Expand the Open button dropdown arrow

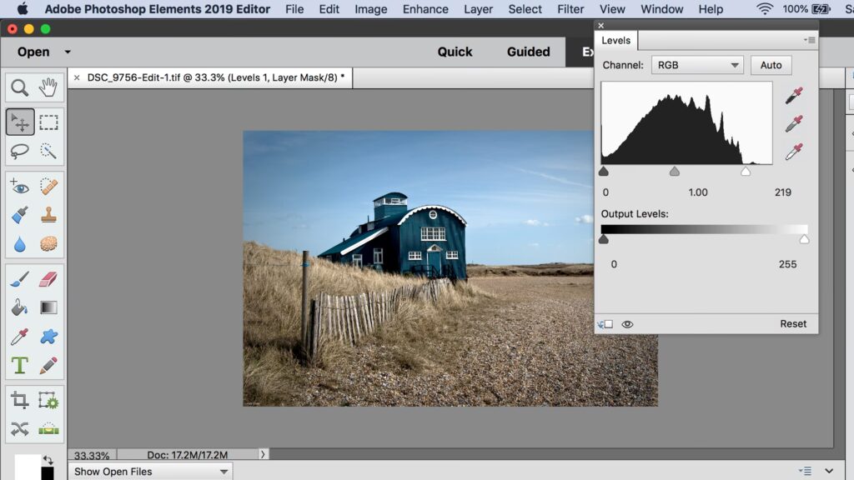pos(68,52)
